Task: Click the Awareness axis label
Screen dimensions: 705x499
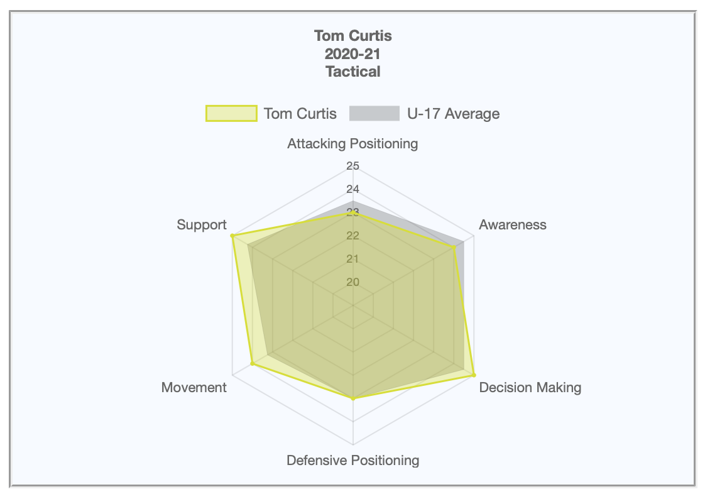Action: click(x=513, y=225)
